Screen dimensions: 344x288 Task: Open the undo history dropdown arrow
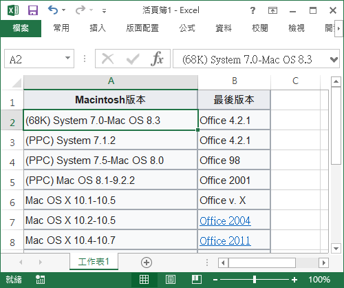64,10
